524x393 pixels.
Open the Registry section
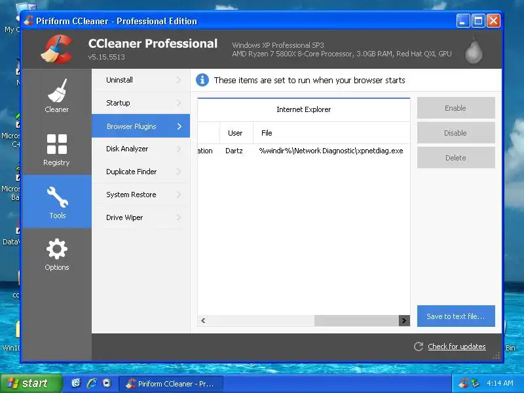point(57,150)
